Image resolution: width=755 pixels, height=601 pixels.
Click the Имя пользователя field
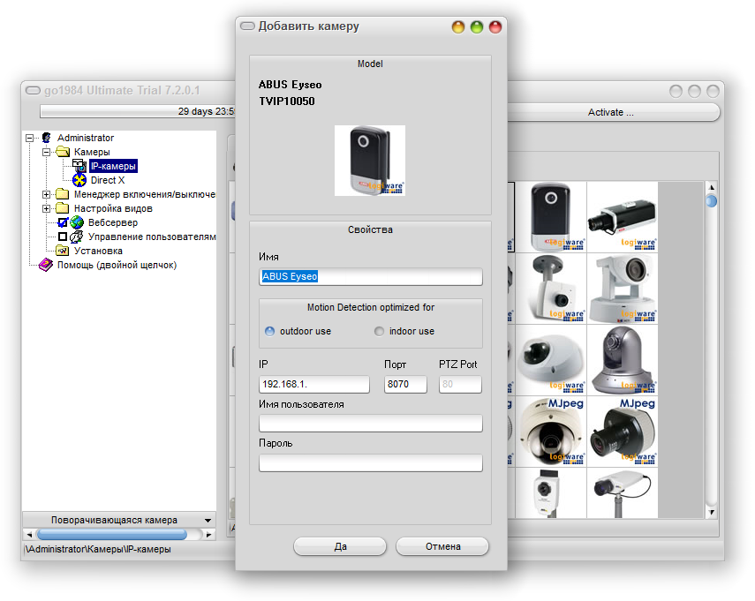point(370,424)
